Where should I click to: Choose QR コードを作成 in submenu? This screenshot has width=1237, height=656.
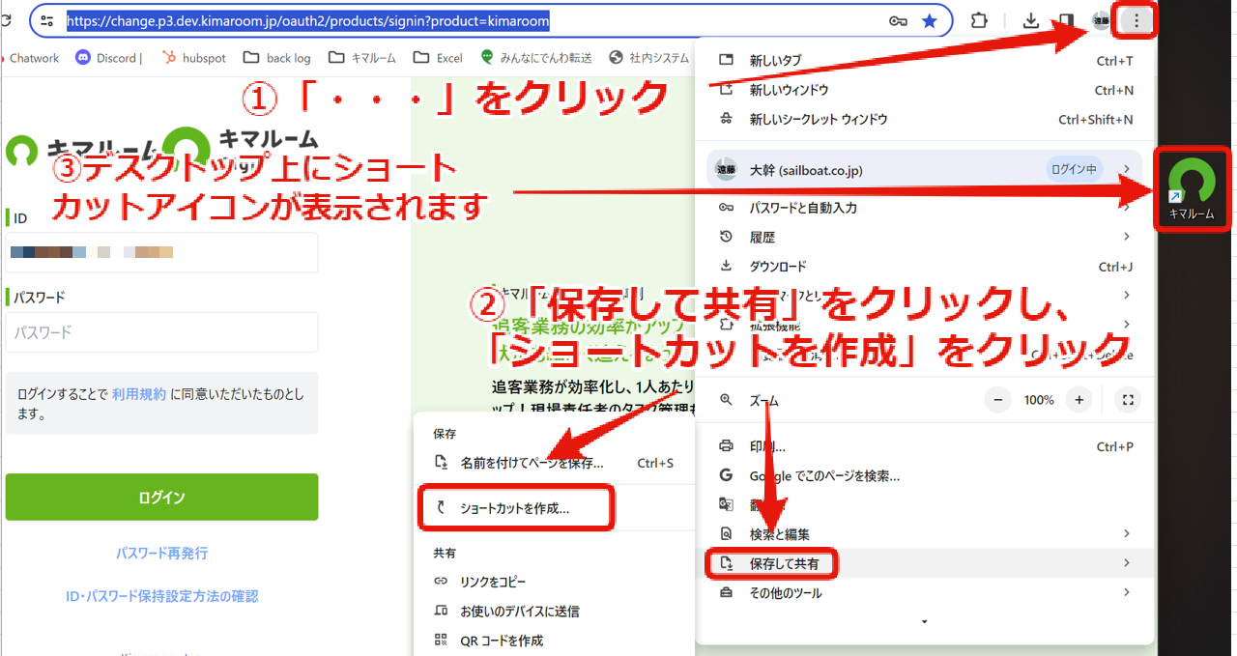[553, 640]
